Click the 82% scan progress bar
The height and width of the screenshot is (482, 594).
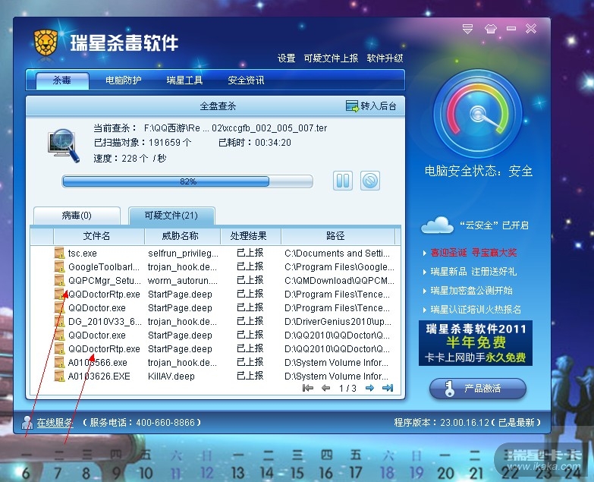coord(187,181)
